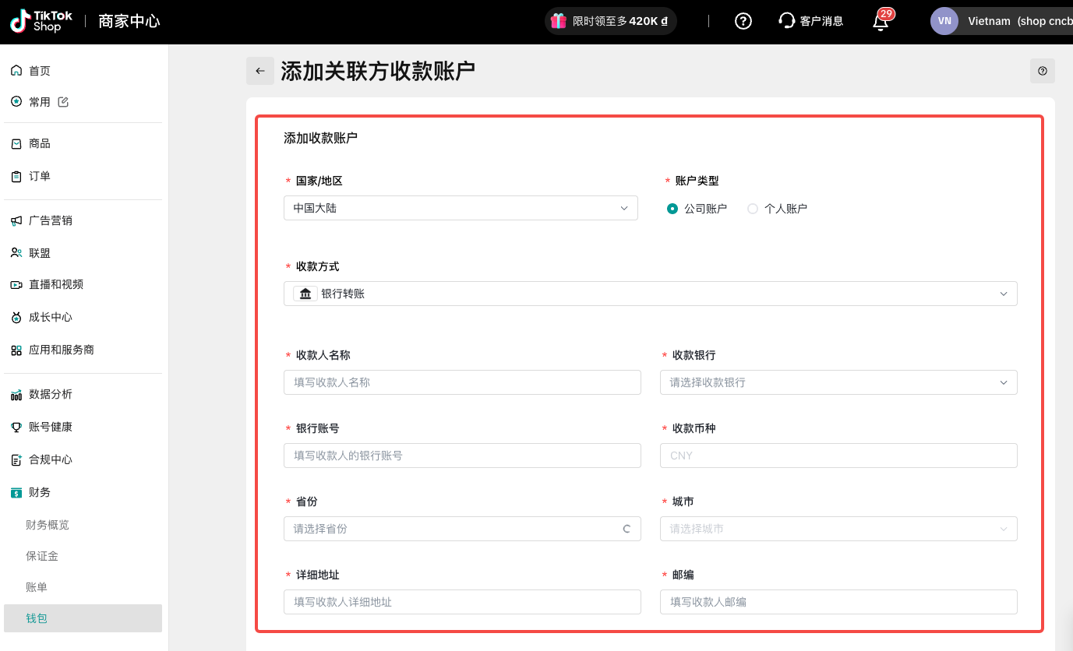Go to 订单 in the sidebar
1073x651 pixels.
tap(40, 176)
